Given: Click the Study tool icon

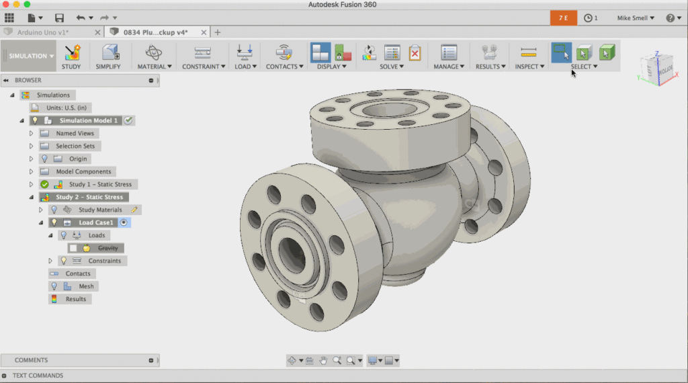Looking at the screenshot, I should (71, 53).
